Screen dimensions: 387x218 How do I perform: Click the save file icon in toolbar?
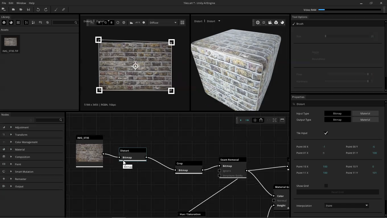pyautogui.click(x=28, y=10)
